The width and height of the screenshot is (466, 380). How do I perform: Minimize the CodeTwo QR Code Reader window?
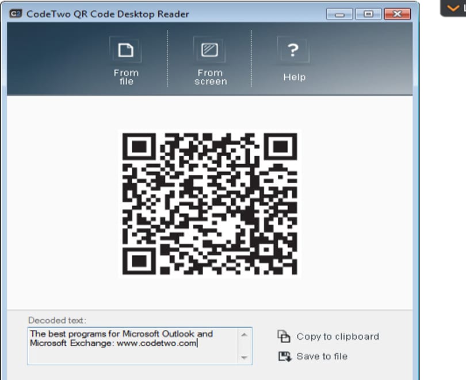pyautogui.click(x=339, y=14)
